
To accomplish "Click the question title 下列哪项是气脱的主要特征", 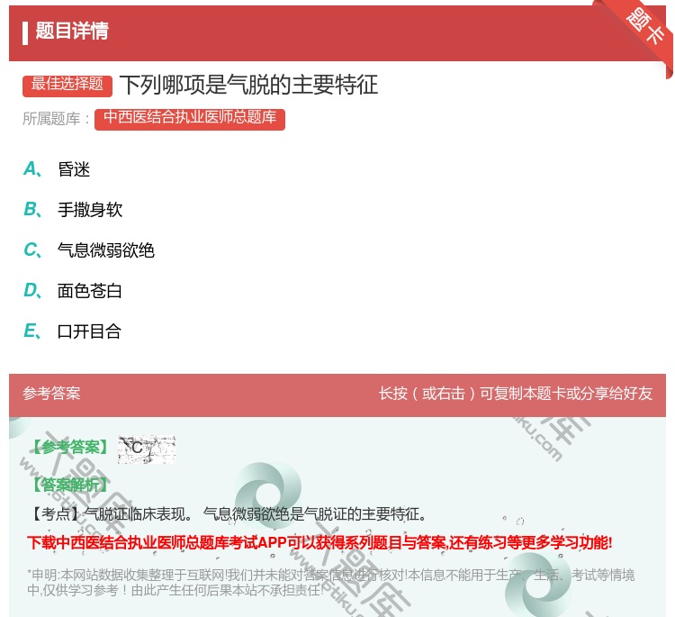I will [x=248, y=85].
